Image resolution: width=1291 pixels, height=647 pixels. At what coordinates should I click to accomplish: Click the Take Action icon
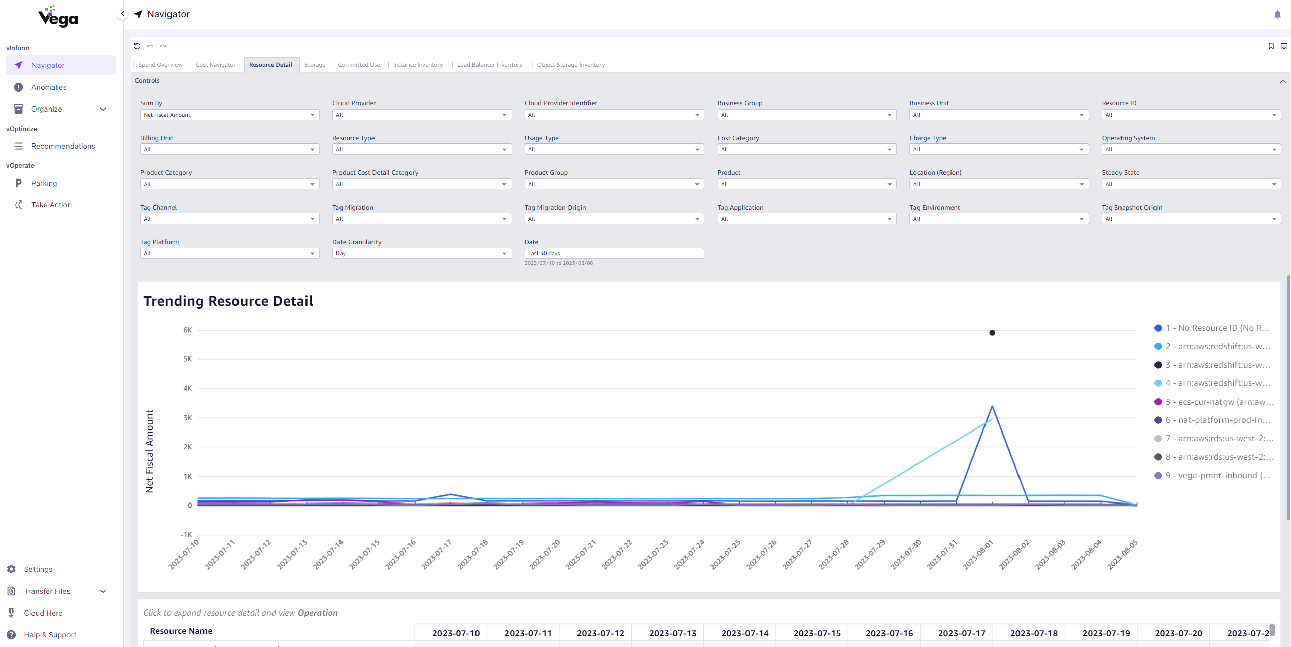click(19, 205)
